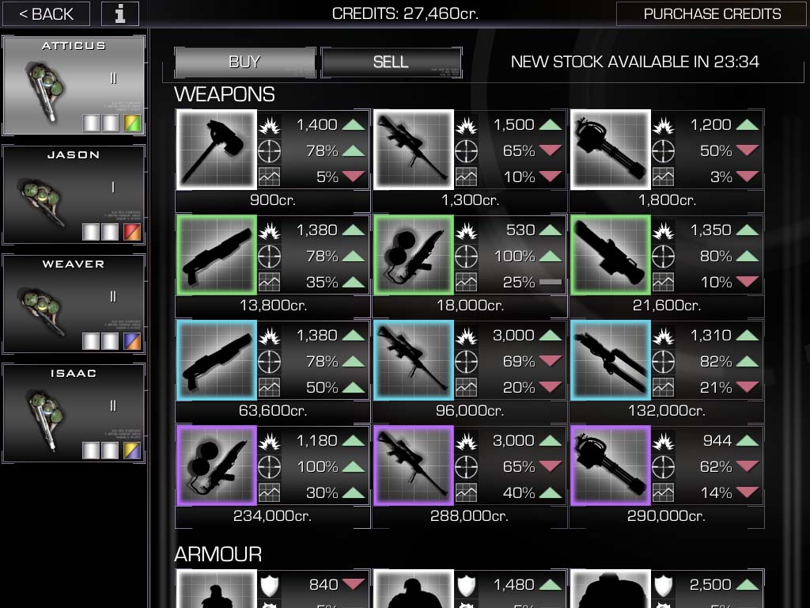The width and height of the screenshot is (810, 608).
Task: Click the 900cr. price label
Action: pos(273,200)
